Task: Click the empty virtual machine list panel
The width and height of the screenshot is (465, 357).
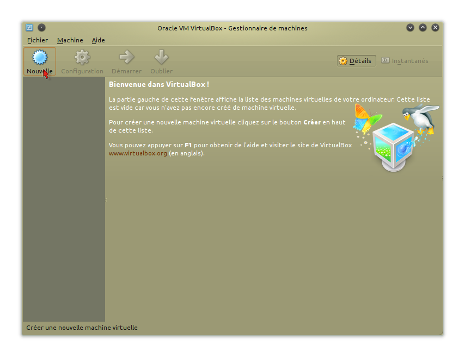Action: (x=64, y=199)
